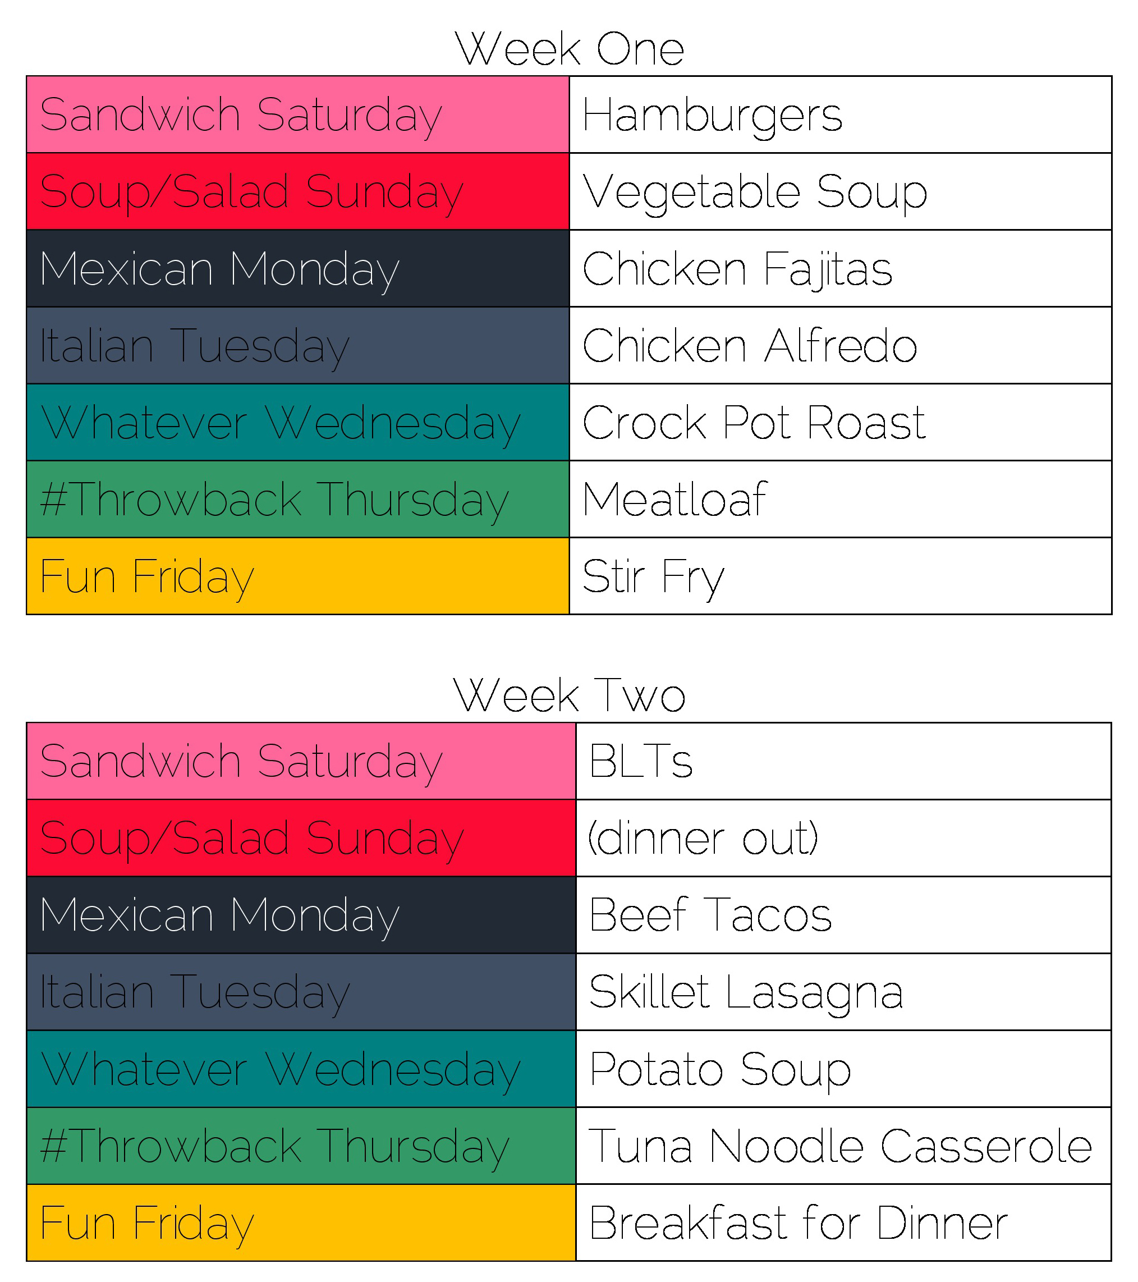
Task: Click Week Two's yellow Fun Friday cell
Action: point(301,1223)
